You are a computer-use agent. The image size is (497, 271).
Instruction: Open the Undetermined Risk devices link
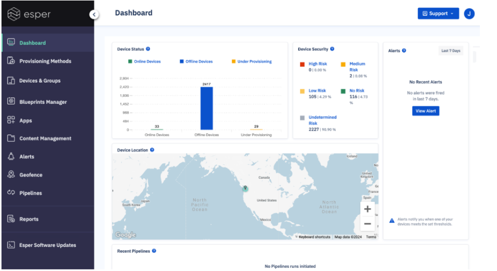click(x=323, y=121)
